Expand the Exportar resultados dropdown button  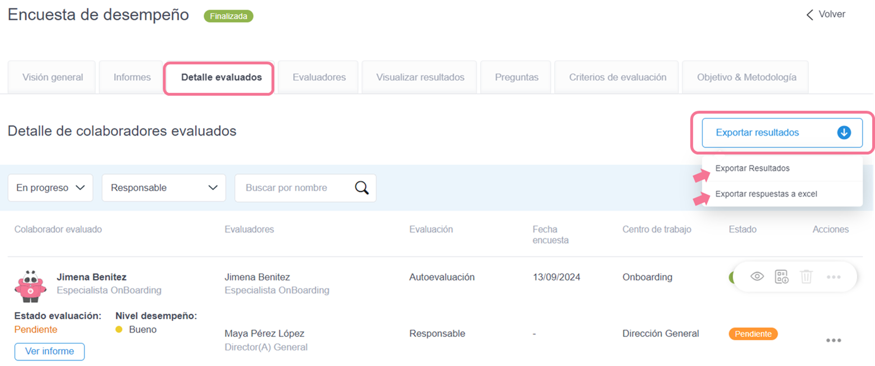coord(782,133)
